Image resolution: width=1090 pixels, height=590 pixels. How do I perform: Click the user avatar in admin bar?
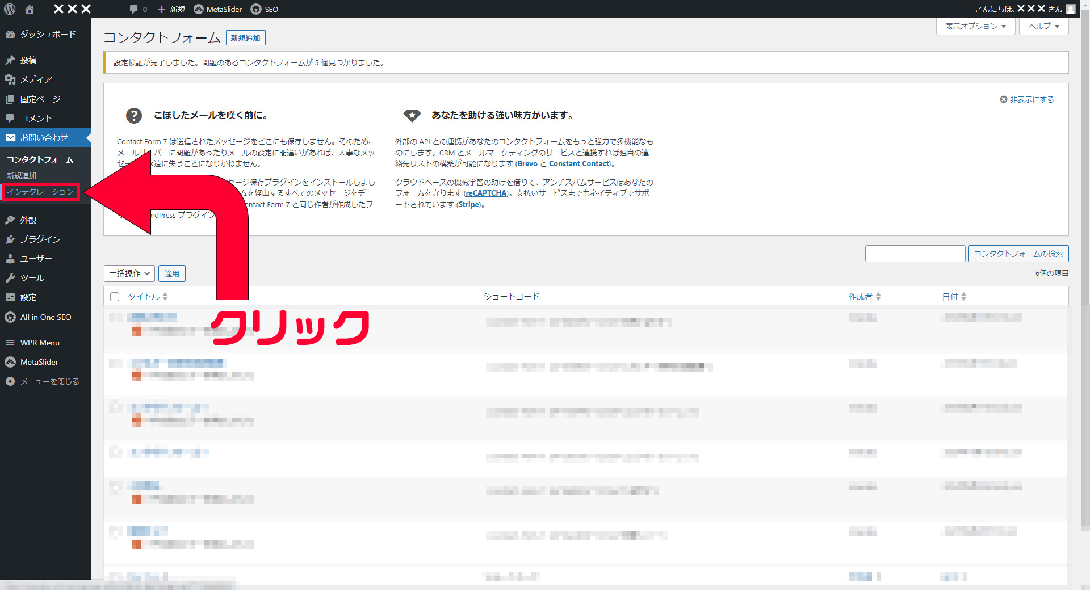(x=1071, y=9)
